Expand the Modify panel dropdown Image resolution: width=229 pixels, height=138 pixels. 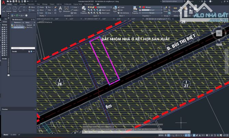[42, 16]
